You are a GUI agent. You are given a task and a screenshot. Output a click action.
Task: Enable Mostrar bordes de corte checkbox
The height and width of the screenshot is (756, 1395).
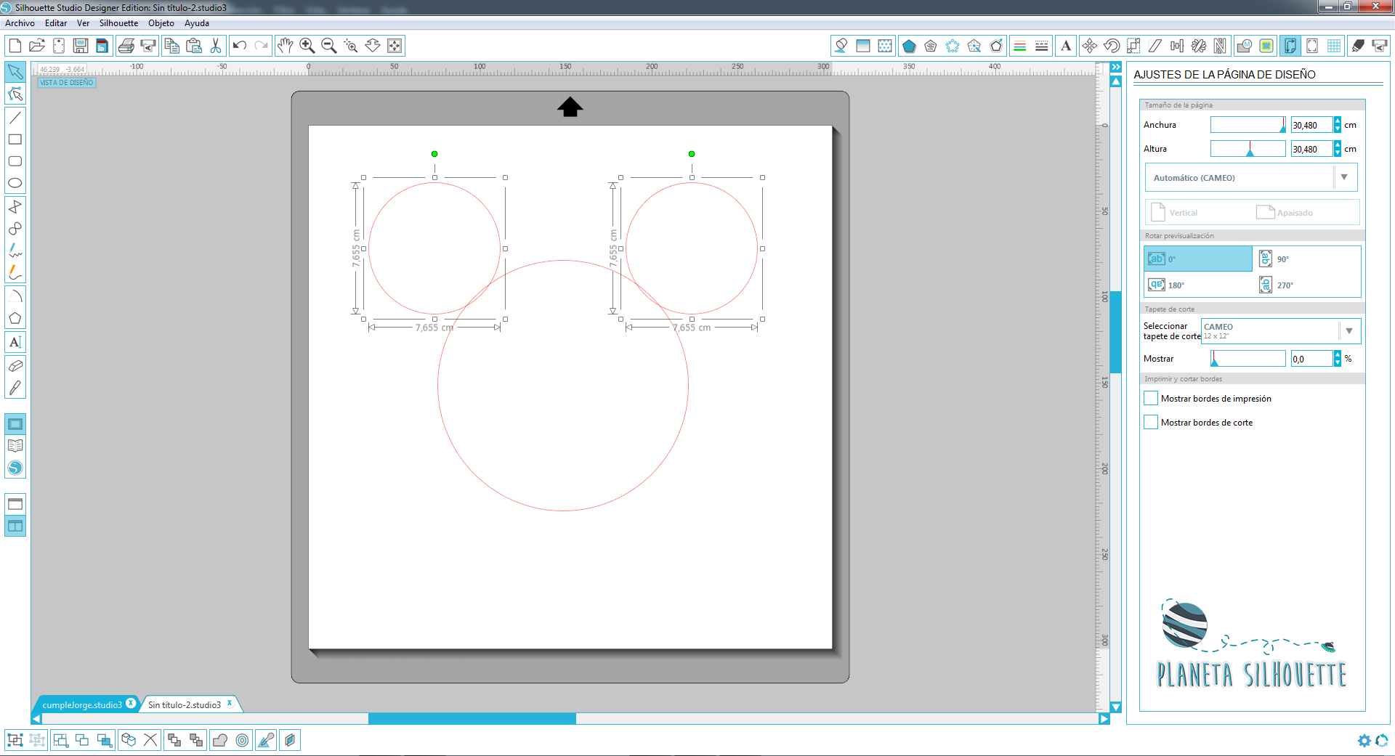click(1151, 422)
